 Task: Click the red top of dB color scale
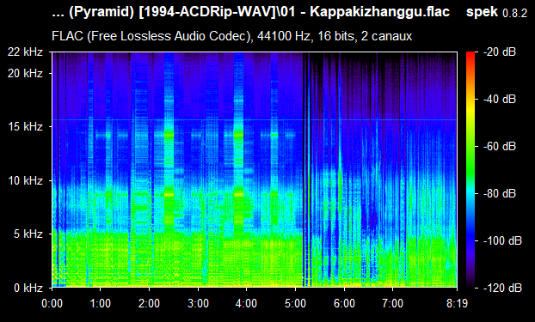(x=470, y=54)
